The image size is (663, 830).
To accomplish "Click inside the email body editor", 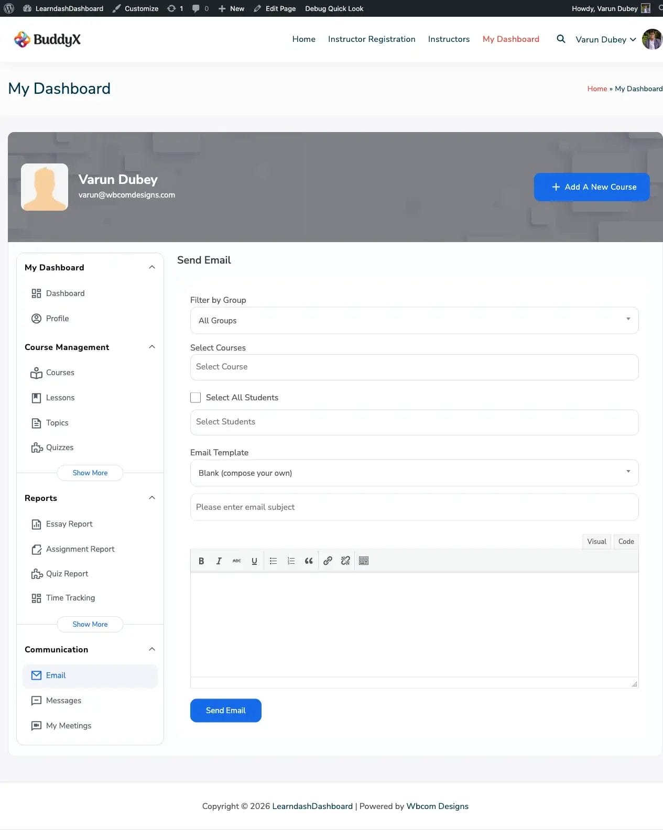I will click(414, 625).
